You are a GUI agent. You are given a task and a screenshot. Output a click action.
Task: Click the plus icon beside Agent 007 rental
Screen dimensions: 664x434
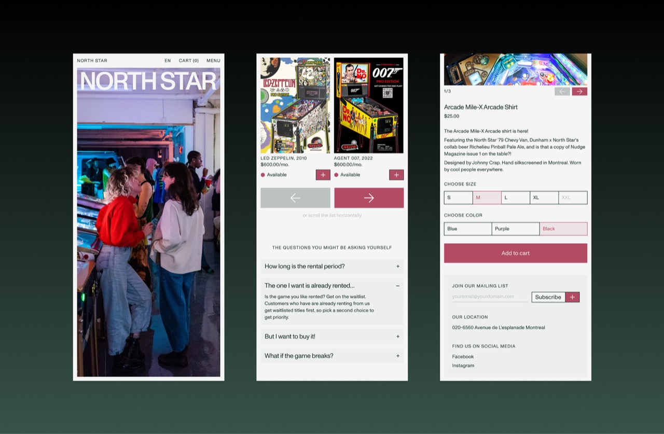396,175
